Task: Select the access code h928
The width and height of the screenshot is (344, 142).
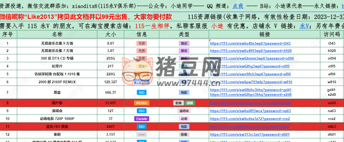Action: pyautogui.click(x=332, y=51)
